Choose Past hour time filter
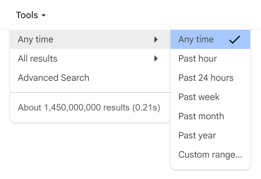The width and height of the screenshot is (261, 179). [x=198, y=59]
